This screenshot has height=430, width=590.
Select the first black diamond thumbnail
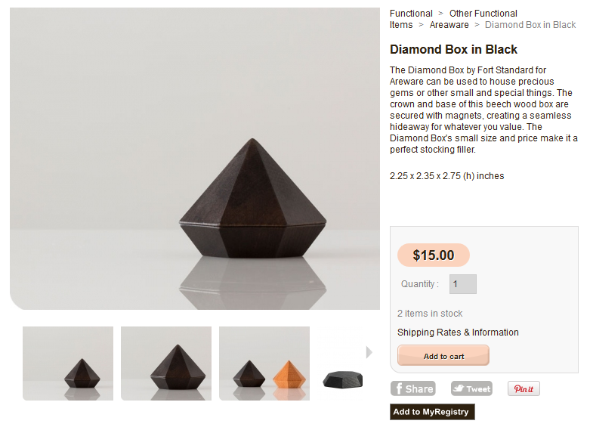[68, 363]
